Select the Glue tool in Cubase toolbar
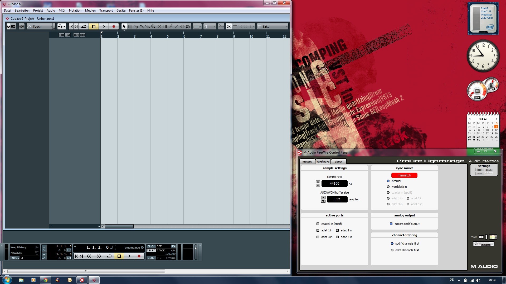This screenshot has width=506, height=284. point(142,27)
